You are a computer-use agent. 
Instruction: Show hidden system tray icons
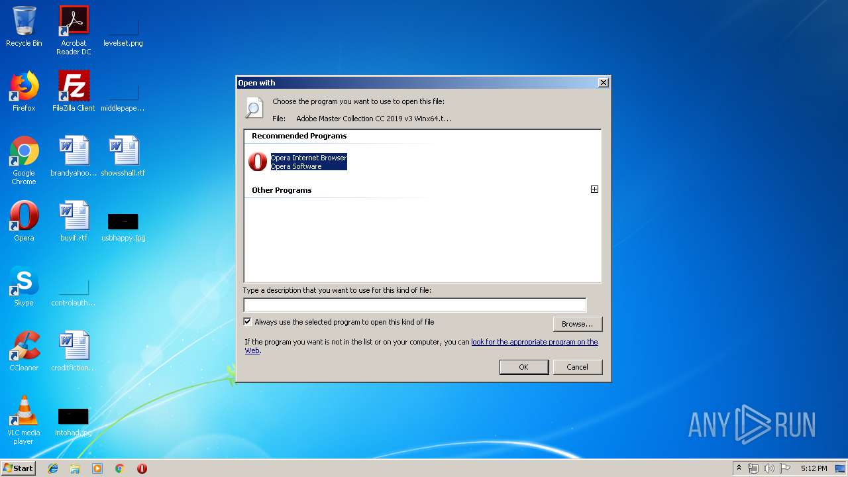coord(739,468)
